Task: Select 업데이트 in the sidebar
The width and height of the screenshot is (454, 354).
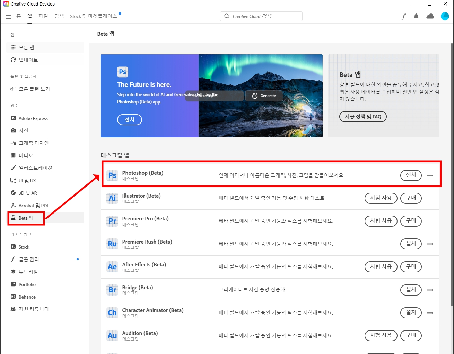Action: coord(45,60)
